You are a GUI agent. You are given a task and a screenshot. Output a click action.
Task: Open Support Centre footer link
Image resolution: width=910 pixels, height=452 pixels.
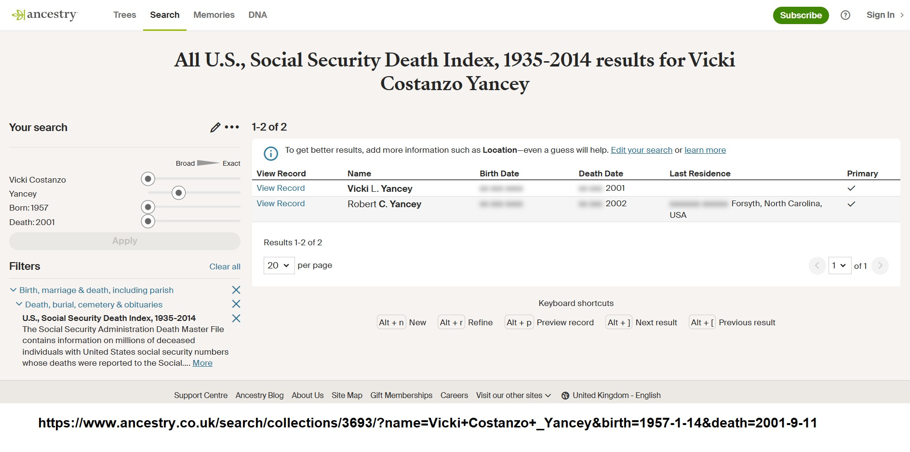coord(201,395)
